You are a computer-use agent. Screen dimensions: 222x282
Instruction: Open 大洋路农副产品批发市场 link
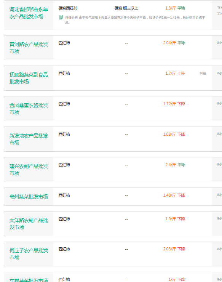tap(29, 224)
